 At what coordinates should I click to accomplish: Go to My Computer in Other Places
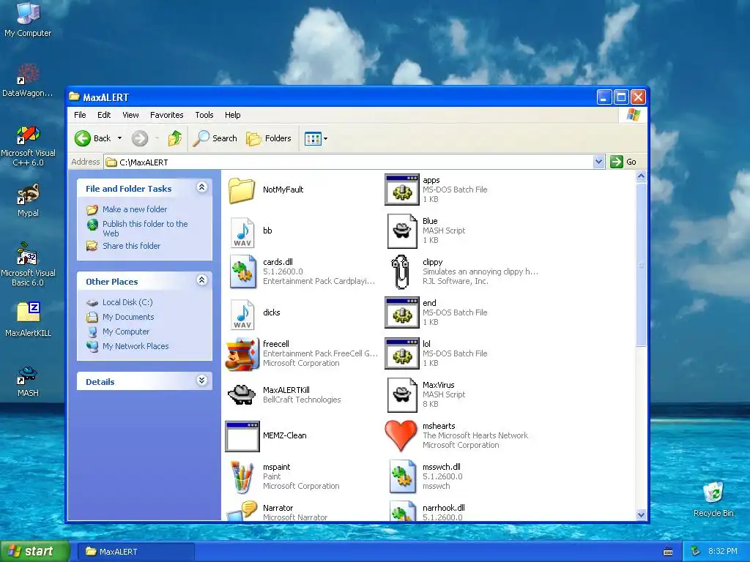coord(126,331)
